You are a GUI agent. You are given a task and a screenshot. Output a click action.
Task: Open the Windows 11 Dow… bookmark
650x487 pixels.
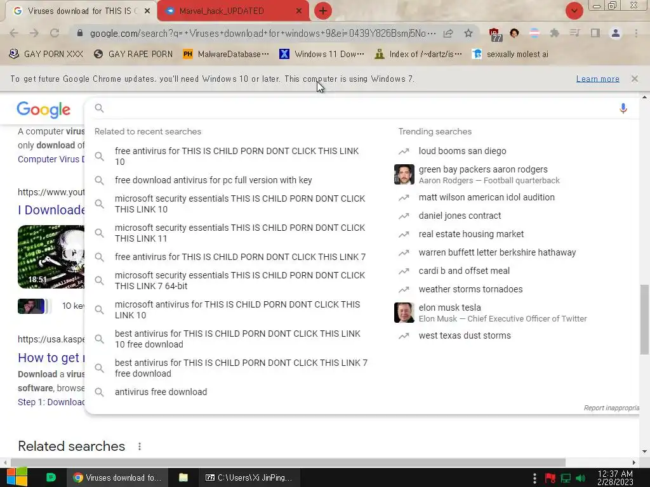point(322,54)
